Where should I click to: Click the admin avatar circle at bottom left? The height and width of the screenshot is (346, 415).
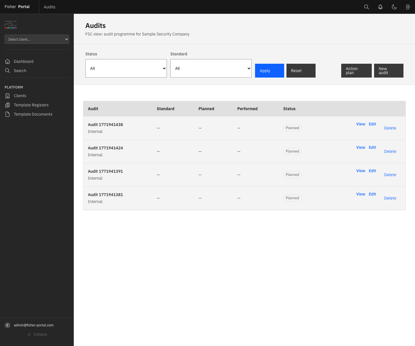(7, 325)
